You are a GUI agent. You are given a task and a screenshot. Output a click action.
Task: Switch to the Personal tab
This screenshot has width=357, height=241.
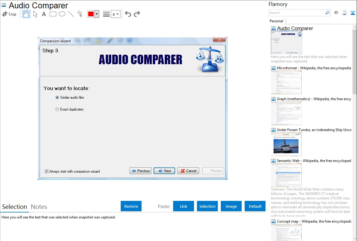click(277, 21)
